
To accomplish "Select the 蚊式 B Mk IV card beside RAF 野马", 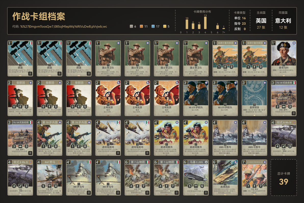I will coord(20,177).
